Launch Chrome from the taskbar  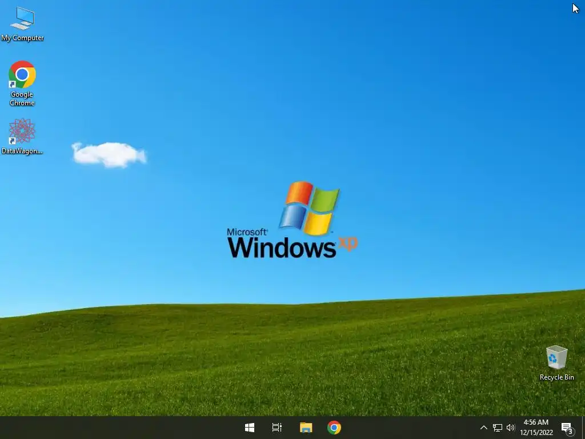334,428
